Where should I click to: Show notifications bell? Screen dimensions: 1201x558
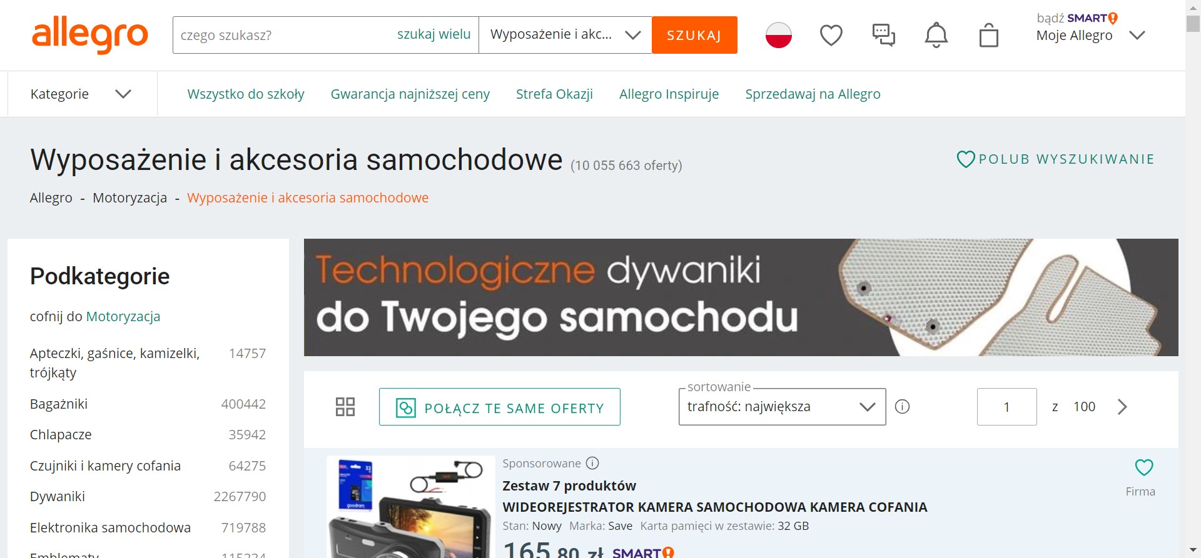pos(936,35)
